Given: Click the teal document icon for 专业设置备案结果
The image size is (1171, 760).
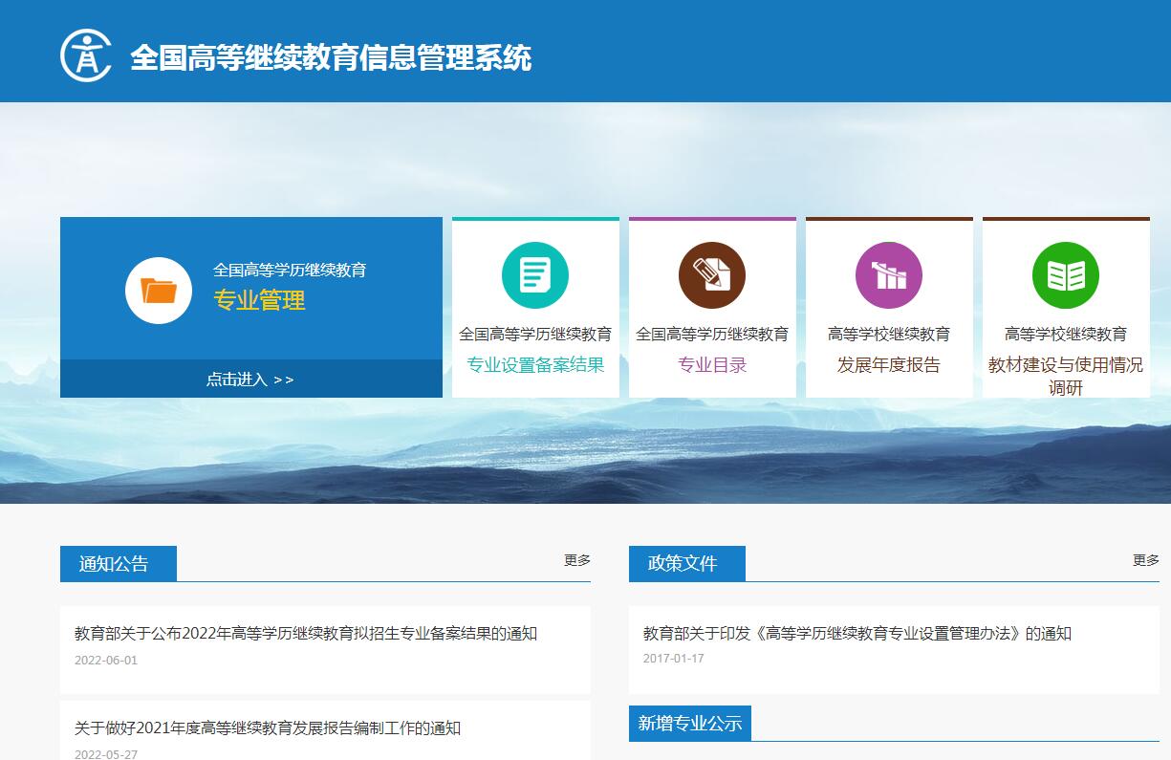Looking at the screenshot, I should (535, 275).
